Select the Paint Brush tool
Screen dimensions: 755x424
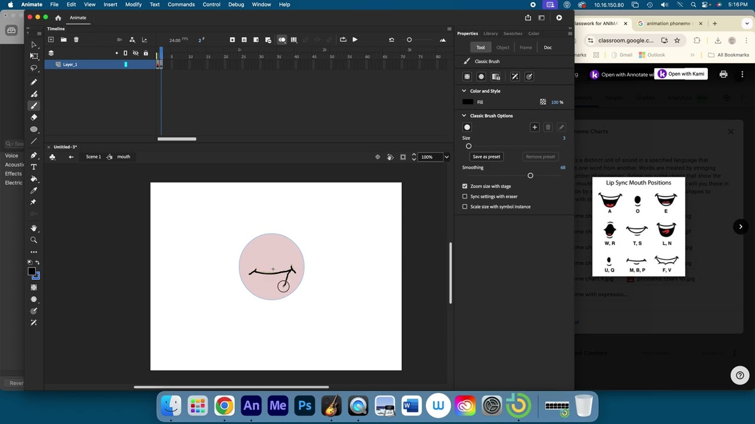[34, 94]
